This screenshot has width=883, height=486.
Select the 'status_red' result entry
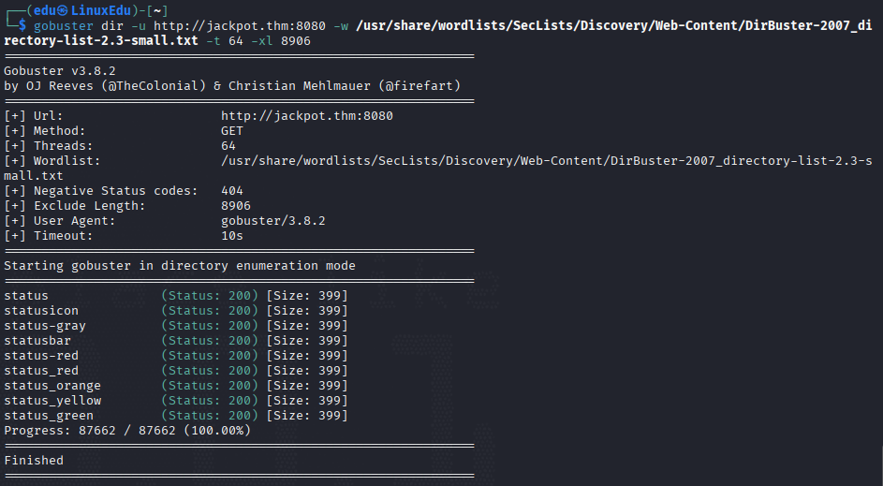(x=176, y=371)
